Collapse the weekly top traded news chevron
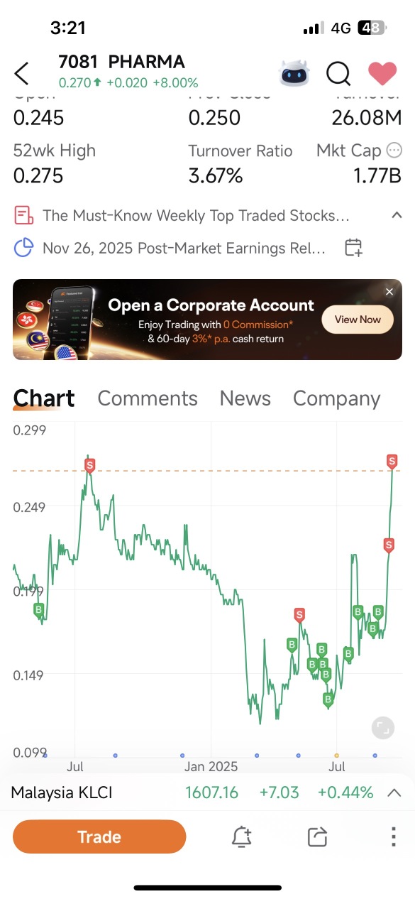Screen dimensions: 415x899 coord(397,215)
